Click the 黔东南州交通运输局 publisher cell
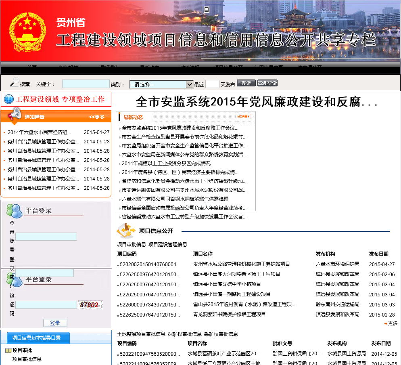This screenshot has height=365, width=401. [x=337, y=304]
